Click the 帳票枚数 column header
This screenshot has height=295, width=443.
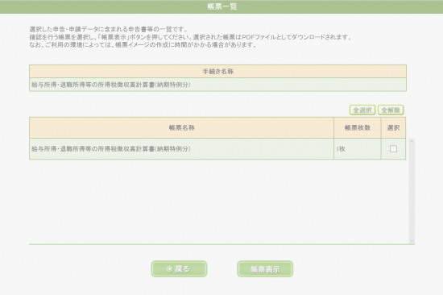(358, 128)
